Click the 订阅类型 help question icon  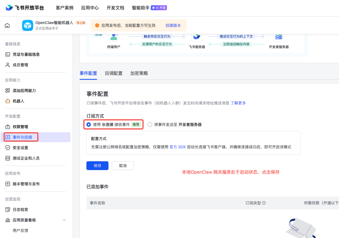[x=264, y=203]
